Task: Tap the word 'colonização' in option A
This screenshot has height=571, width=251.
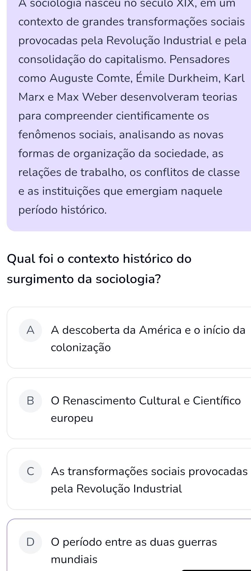Action: coord(81,347)
